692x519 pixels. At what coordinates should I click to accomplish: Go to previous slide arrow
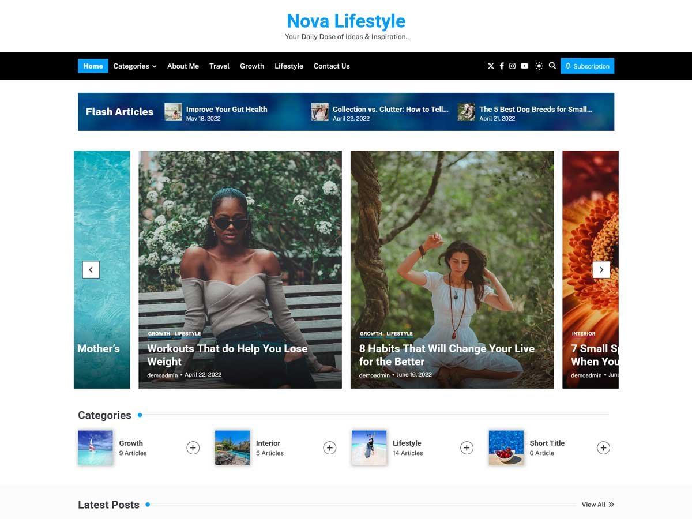(x=91, y=270)
